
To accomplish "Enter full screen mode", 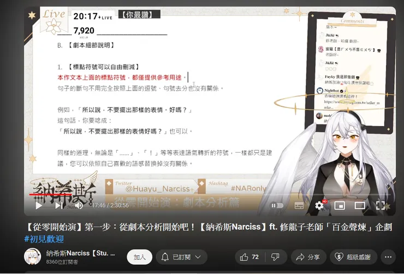I will point(381,205).
